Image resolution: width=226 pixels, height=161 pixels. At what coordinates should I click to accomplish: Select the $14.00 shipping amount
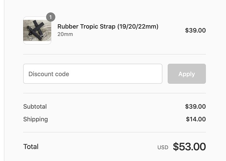[x=196, y=119]
